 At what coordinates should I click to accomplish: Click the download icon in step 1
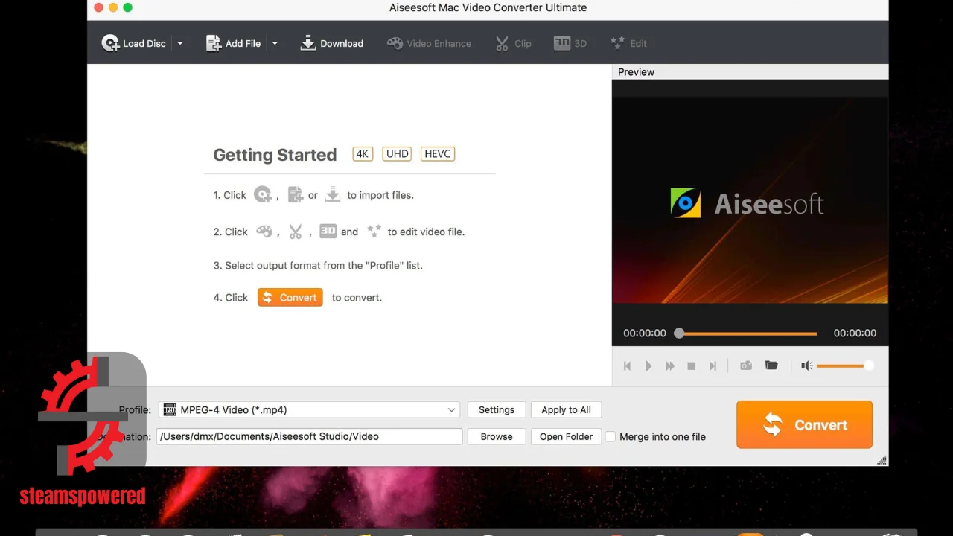(x=333, y=195)
